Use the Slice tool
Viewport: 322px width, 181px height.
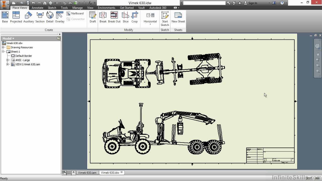[x=125, y=17]
